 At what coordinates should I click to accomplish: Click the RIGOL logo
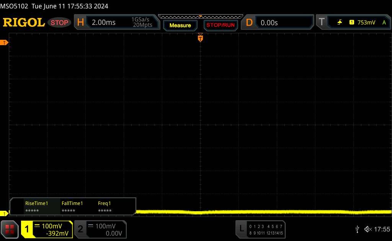coord(24,23)
